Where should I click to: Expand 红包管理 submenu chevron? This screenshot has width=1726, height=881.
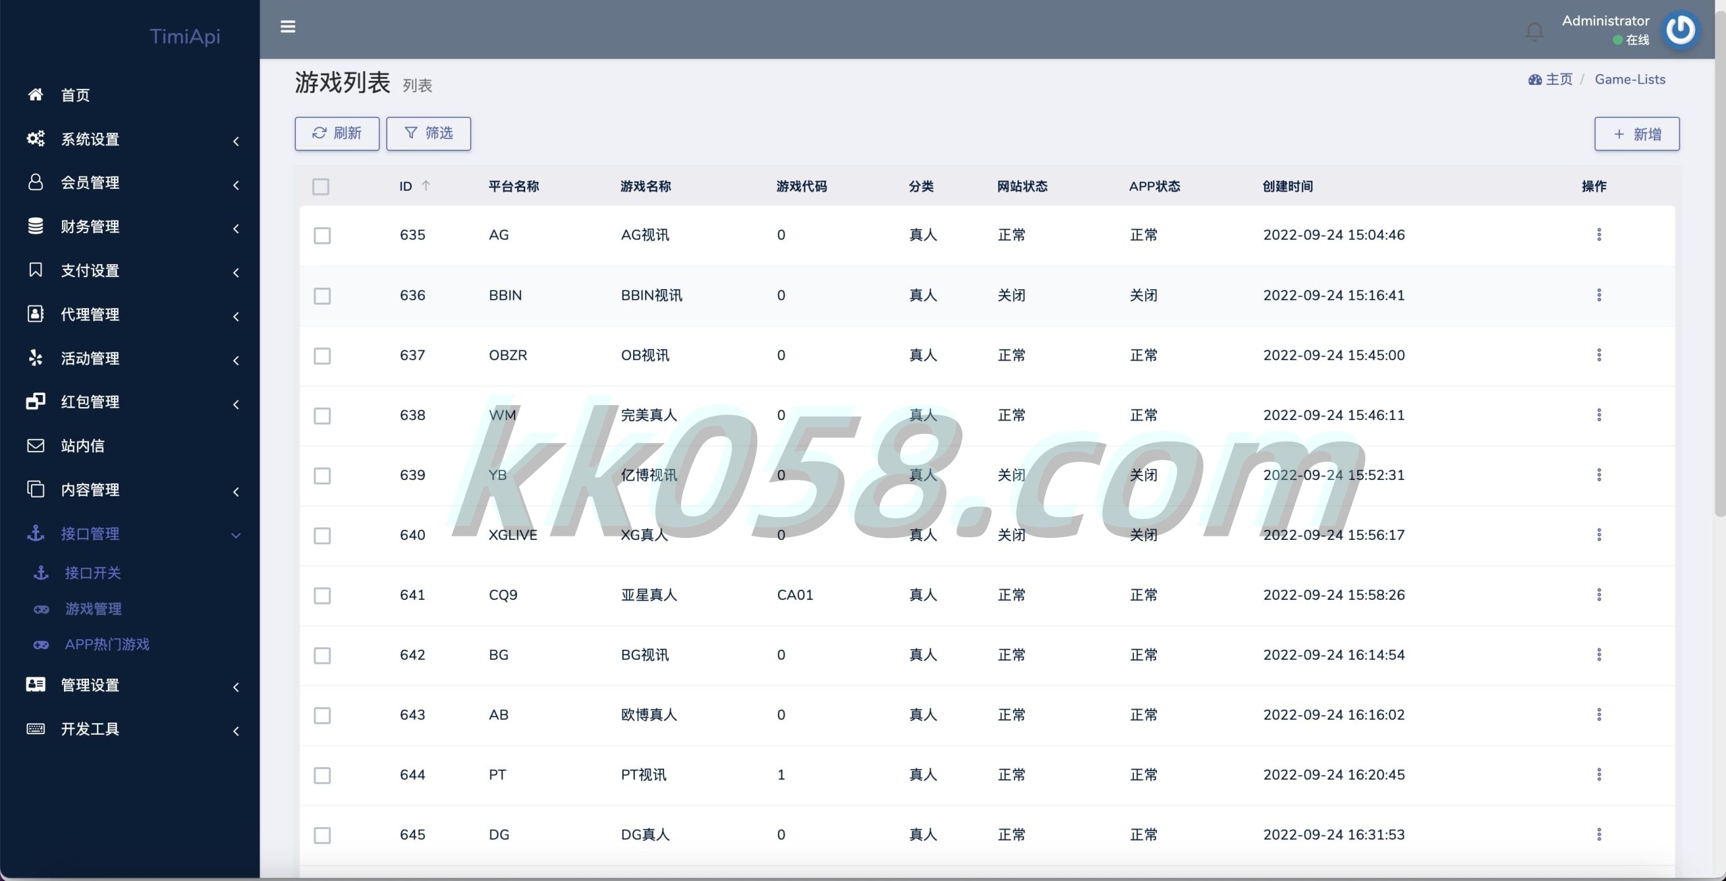point(236,404)
